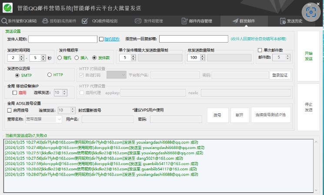Click the ADSL 连续发送 stepper arrows
Image resolution: width=324 pixels, height=195 pixels.
coord(72,110)
